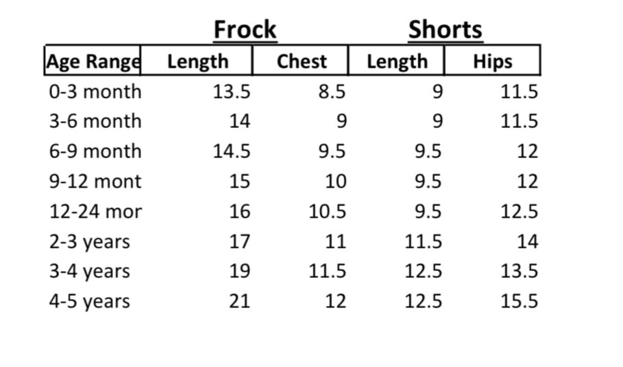
Task: Select chest value 10.5 in 12-24 month row
Action: click(327, 212)
